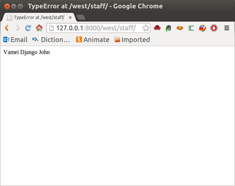Open the colorful globe pencil extension
Viewport: 235px width, 186px height.
point(202,28)
